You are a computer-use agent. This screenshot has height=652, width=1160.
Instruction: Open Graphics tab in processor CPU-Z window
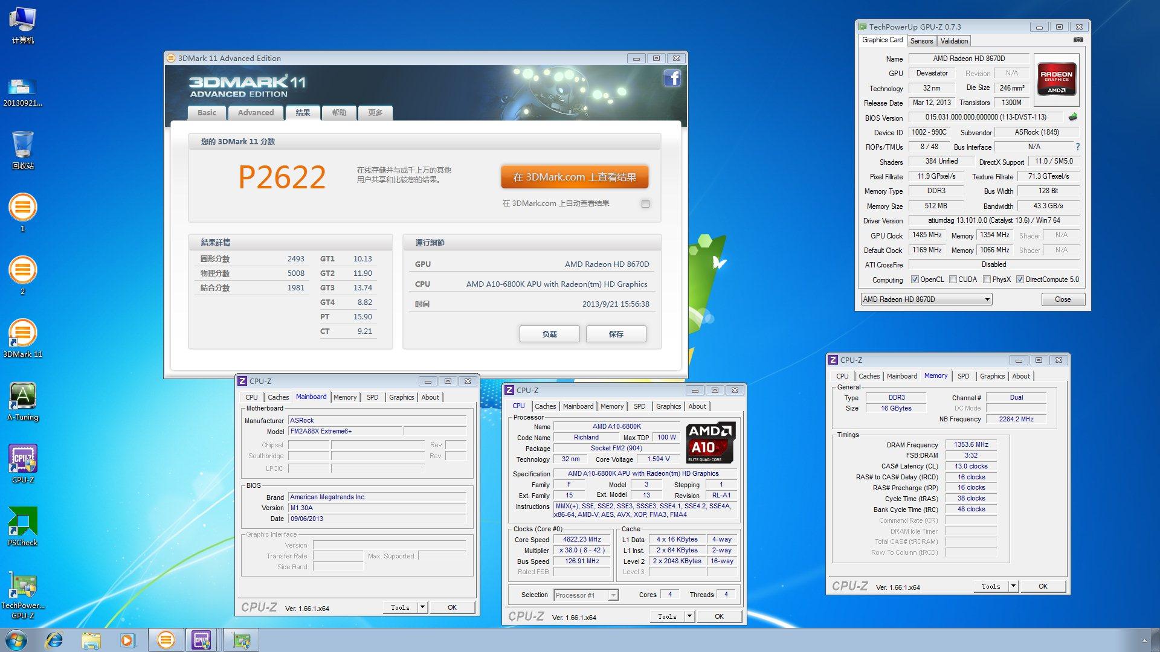pos(668,406)
